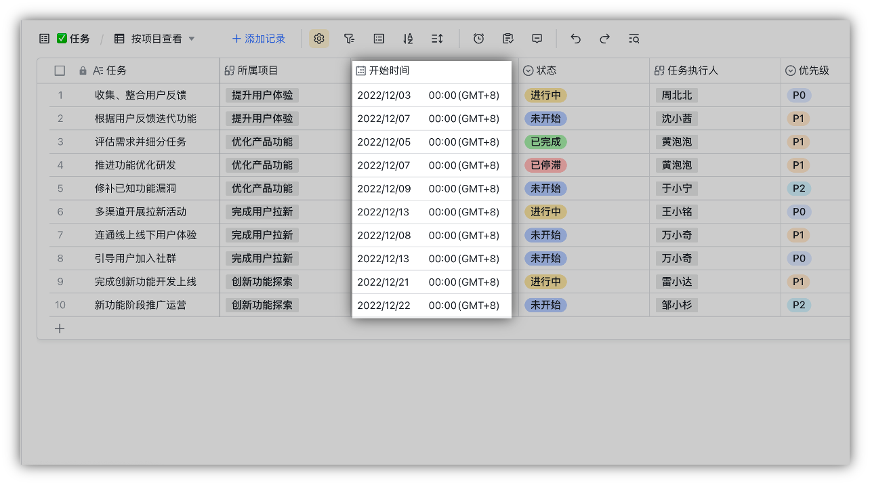Click the red 已停滞 status tag

(545, 165)
